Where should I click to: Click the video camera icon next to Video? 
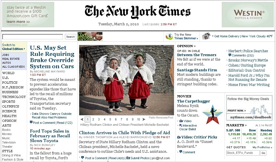click(x=181, y=121)
